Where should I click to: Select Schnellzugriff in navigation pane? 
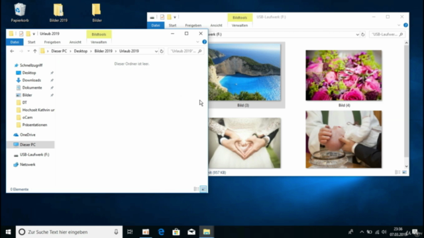(31, 65)
